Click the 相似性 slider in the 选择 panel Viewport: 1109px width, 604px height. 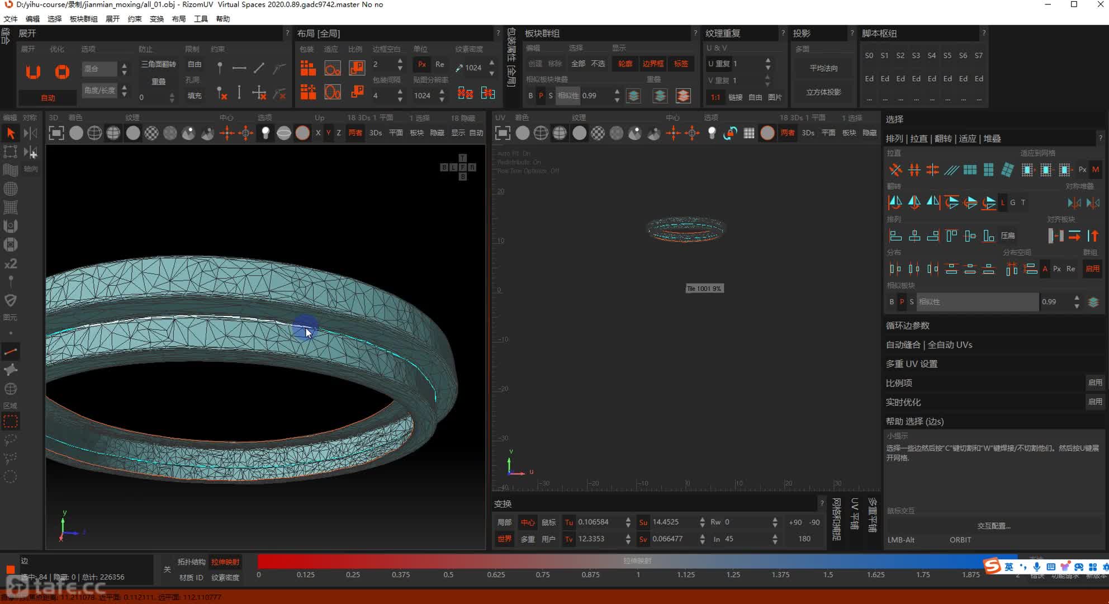977,301
